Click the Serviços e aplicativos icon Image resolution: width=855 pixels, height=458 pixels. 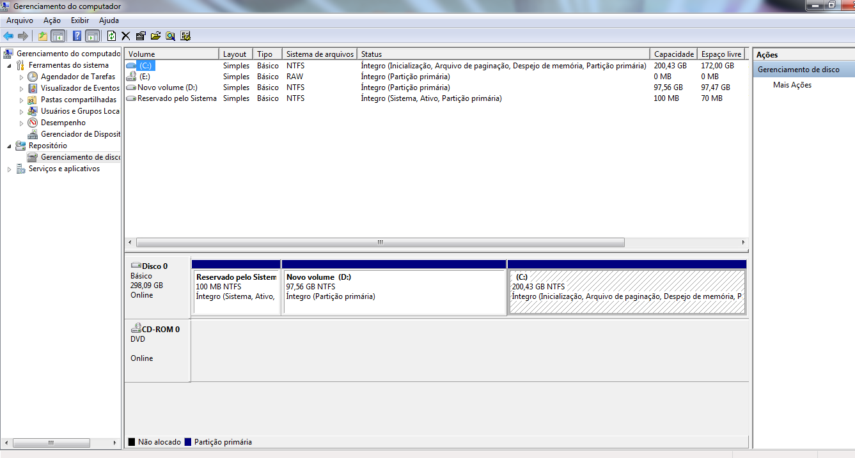pyautogui.click(x=20, y=169)
